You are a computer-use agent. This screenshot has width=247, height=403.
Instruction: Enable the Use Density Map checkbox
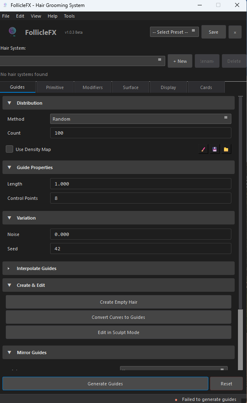point(9,149)
